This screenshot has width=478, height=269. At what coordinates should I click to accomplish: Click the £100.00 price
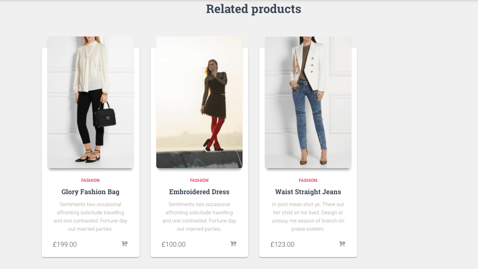pyautogui.click(x=174, y=244)
